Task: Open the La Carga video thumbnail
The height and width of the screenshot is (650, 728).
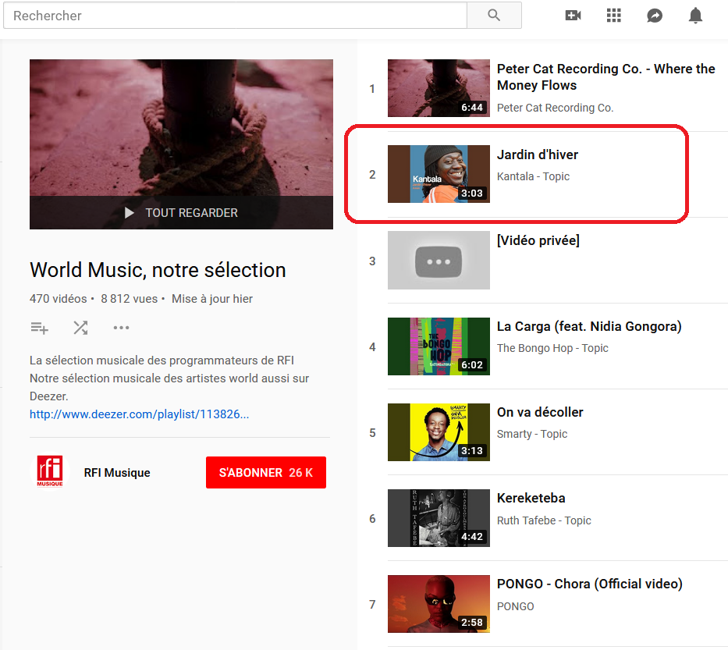Action: [x=439, y=346]
